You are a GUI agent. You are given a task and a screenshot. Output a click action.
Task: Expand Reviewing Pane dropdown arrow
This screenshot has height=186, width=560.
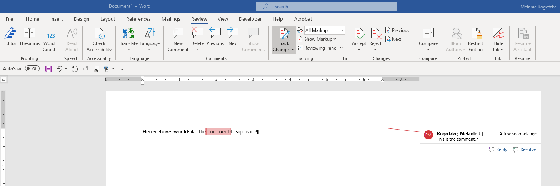341,48
